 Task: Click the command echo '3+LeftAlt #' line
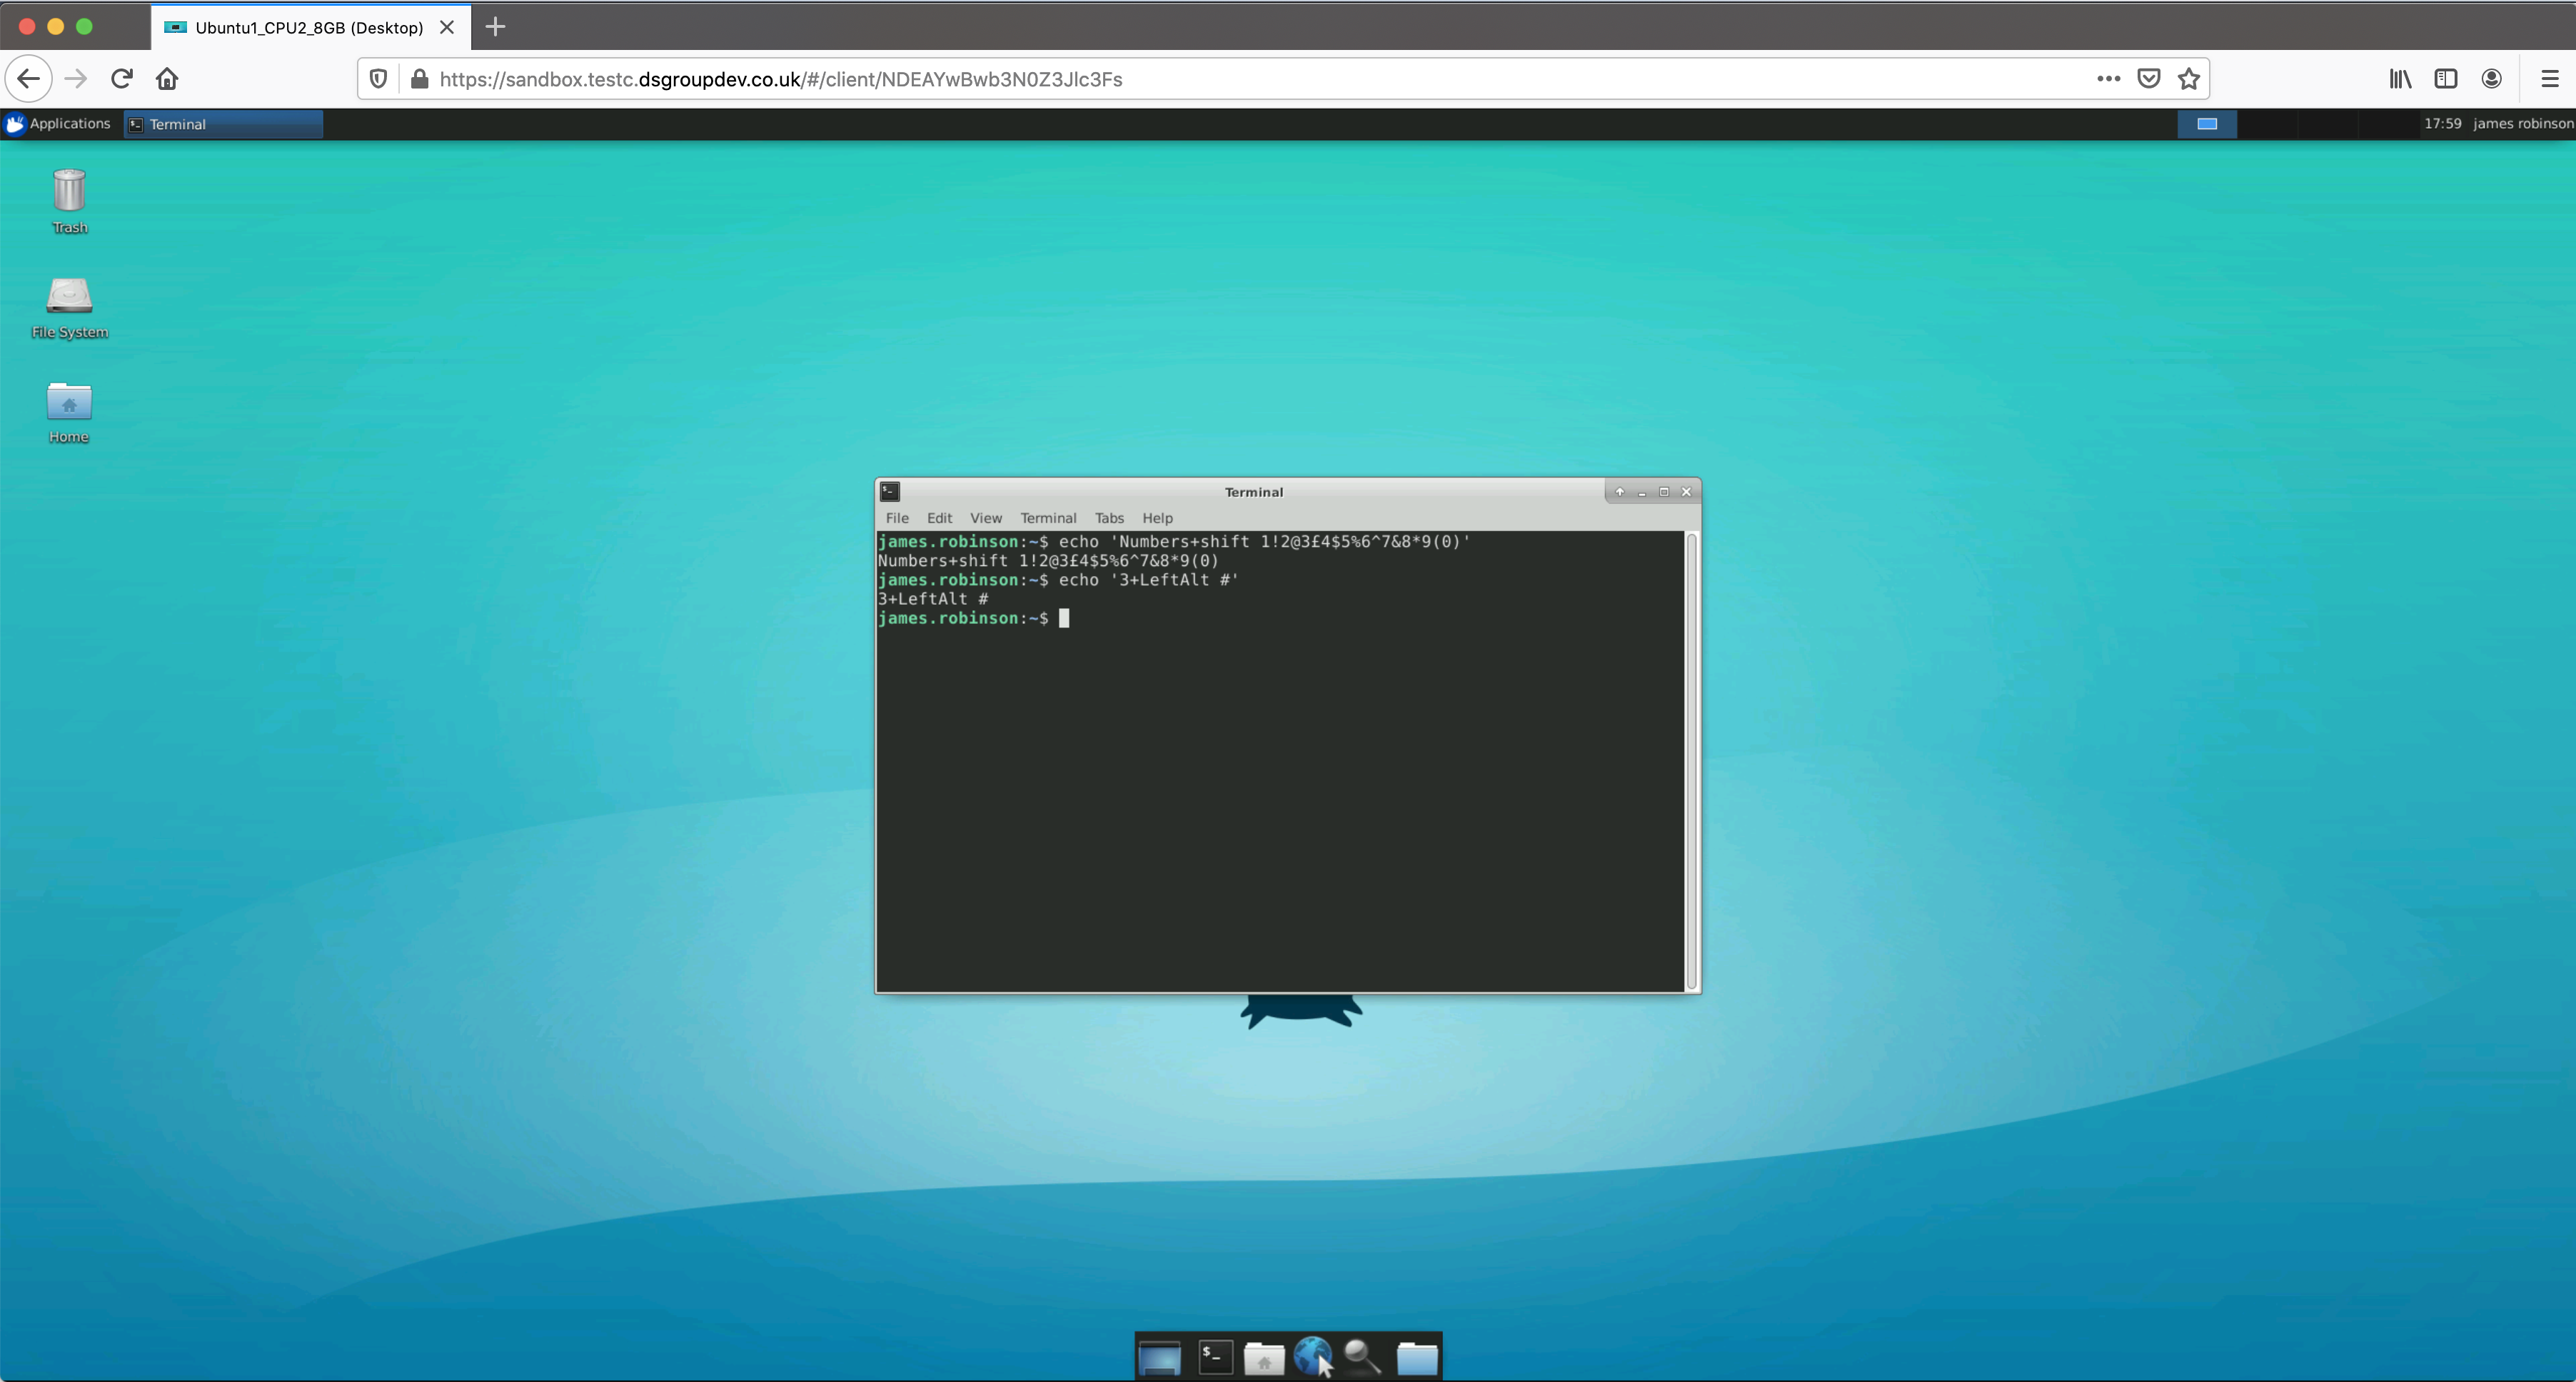pos(1058,580)
